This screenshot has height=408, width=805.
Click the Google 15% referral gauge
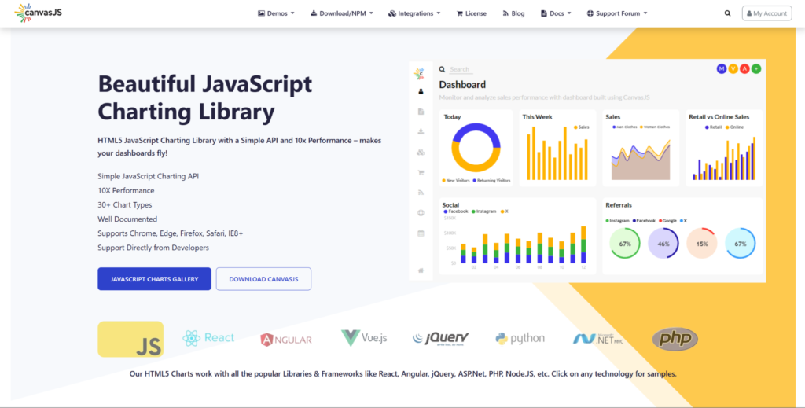click(x=702, y=243)
